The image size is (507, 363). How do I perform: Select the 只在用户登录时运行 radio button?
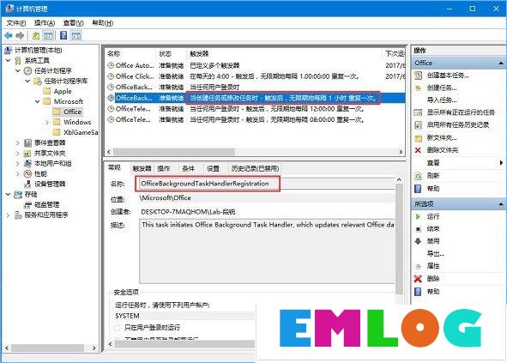(117, 328)
